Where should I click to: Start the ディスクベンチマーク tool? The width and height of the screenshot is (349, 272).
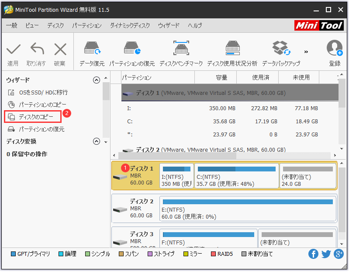(x=181, y=54)
